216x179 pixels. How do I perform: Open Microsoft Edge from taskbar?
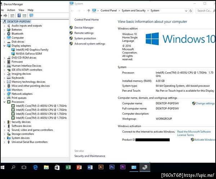coord(35,167)
